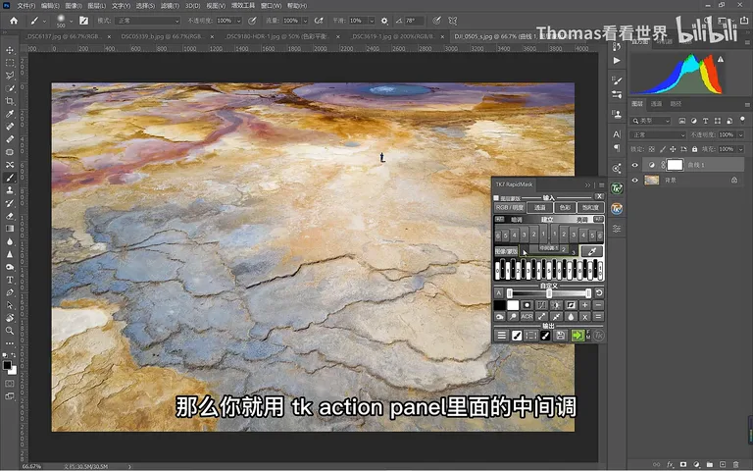The width and height of the screenshot is (753, 471).
Task: Click the TK7 midpoint slider handle
Action: click(x=549, y=293)
